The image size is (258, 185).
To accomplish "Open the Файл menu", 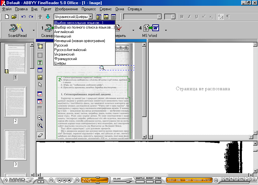I will tap(7, 9).
